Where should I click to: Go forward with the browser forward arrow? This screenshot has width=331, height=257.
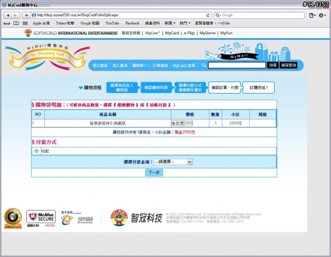(x=16, y=15)
